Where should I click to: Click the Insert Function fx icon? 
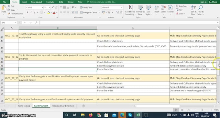36,23
